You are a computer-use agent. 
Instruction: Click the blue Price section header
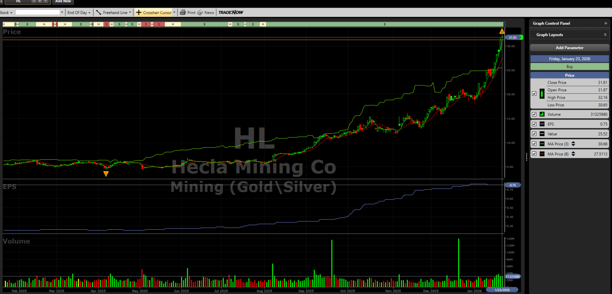click(x=570, y=75)
